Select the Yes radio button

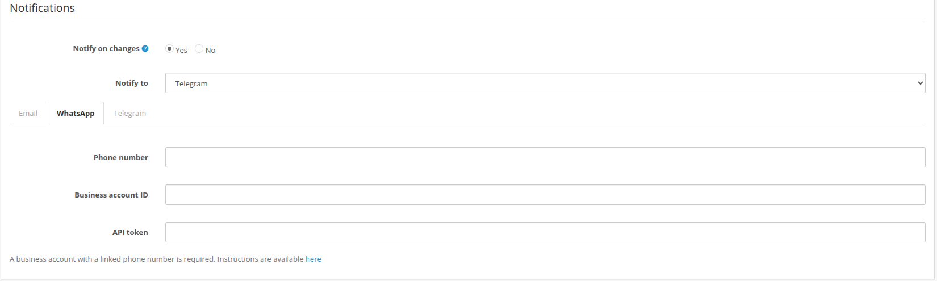pos(169,49)
